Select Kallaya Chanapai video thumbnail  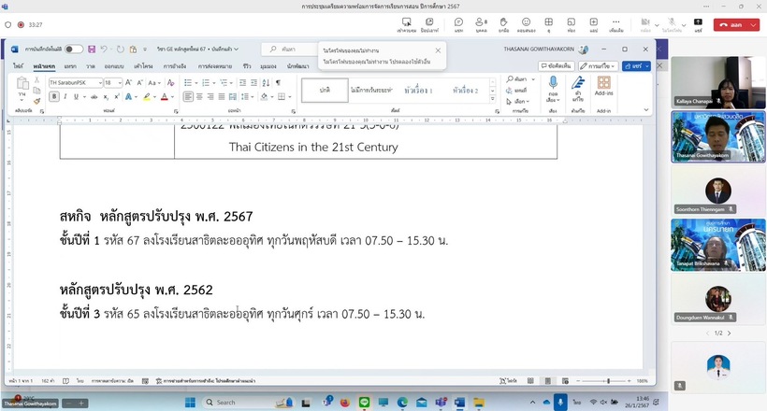pos(717,82)
